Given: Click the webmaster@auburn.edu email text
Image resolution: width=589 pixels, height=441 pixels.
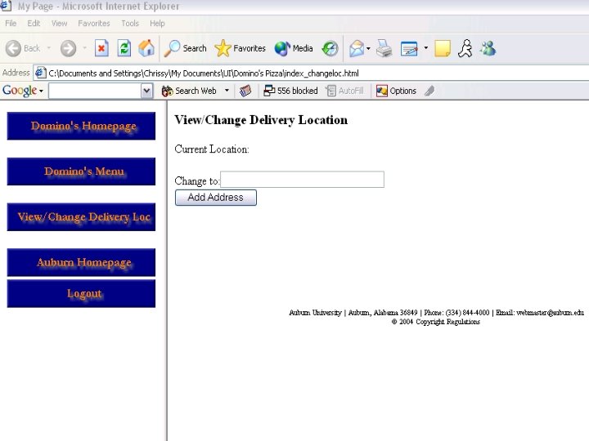Looking at the screenshot, I should [550, 312].
